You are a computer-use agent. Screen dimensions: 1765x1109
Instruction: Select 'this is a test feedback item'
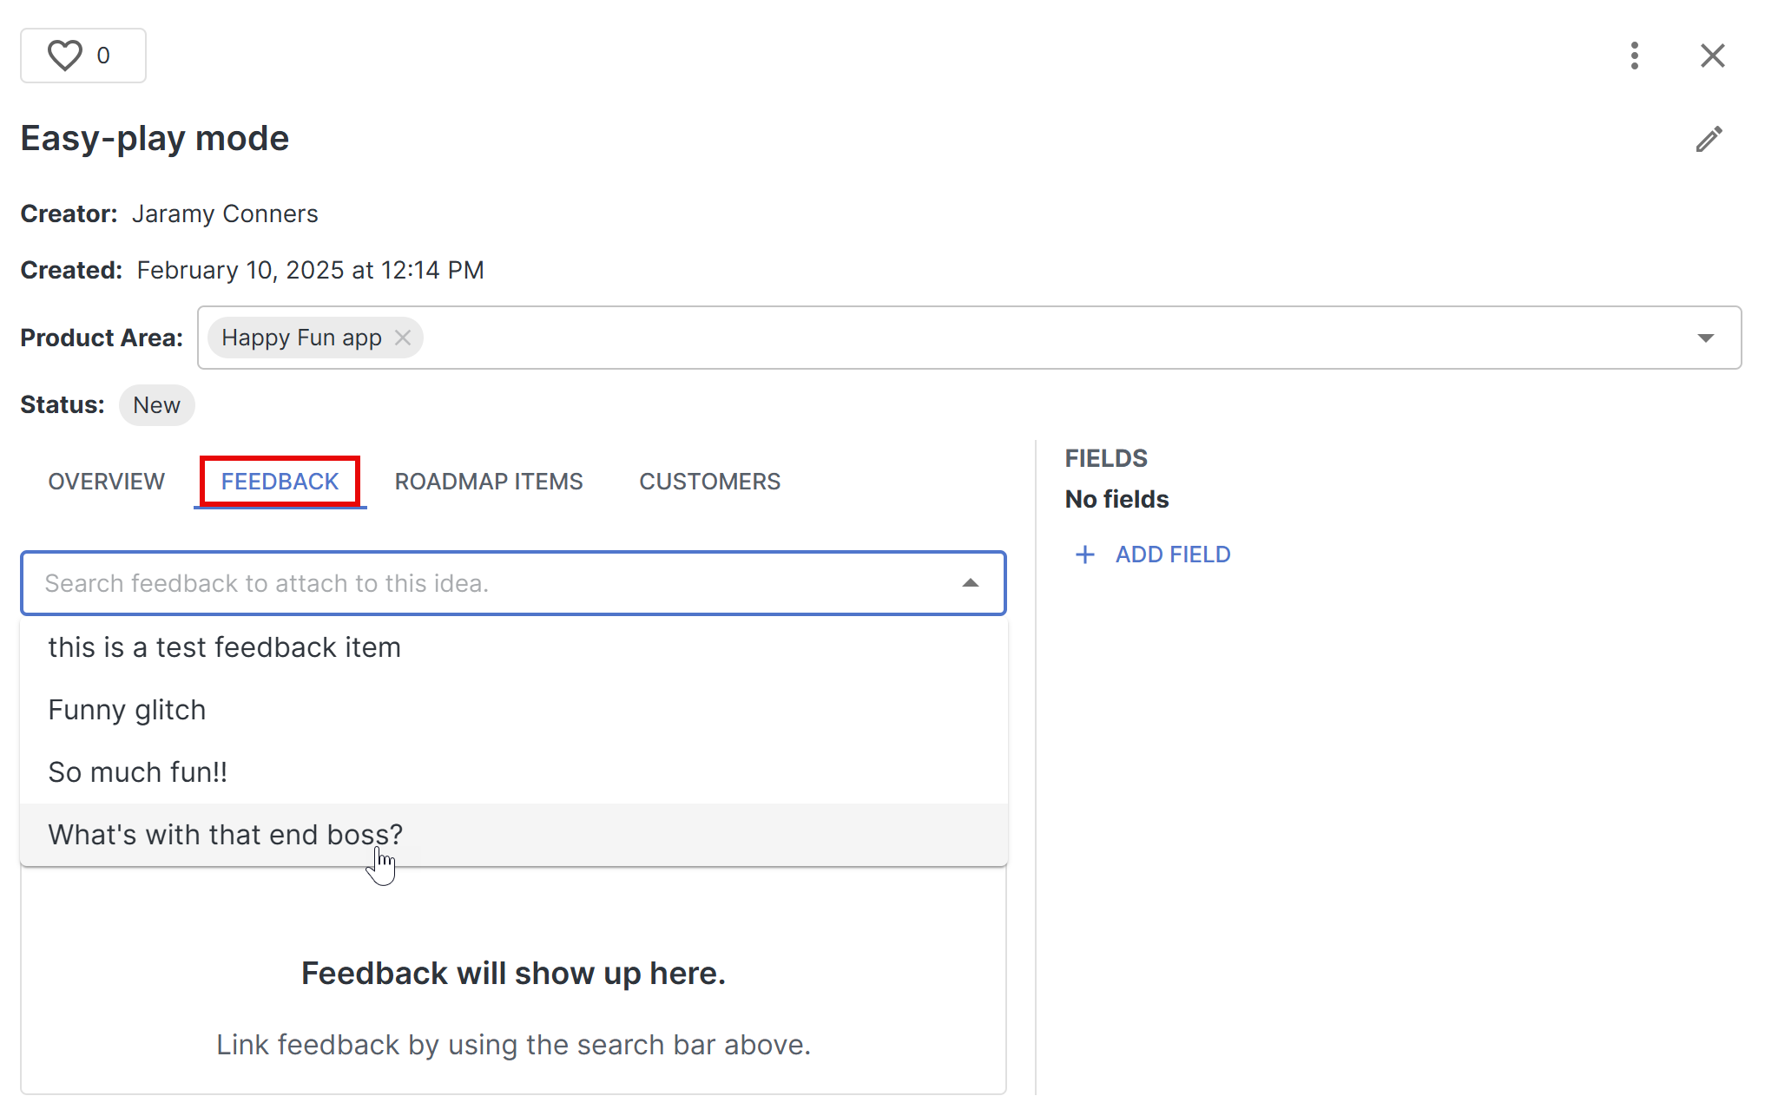tap(224, 647)
